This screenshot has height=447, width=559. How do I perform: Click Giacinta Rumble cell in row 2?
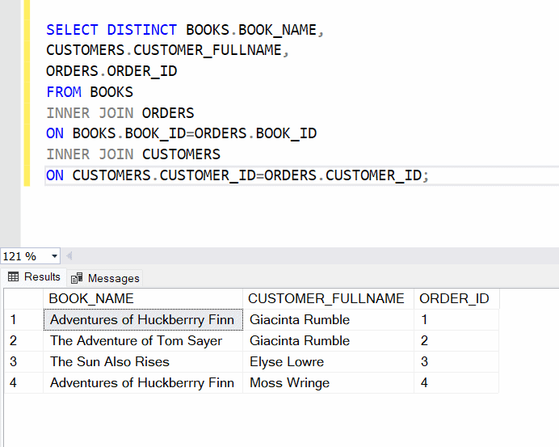328,340
